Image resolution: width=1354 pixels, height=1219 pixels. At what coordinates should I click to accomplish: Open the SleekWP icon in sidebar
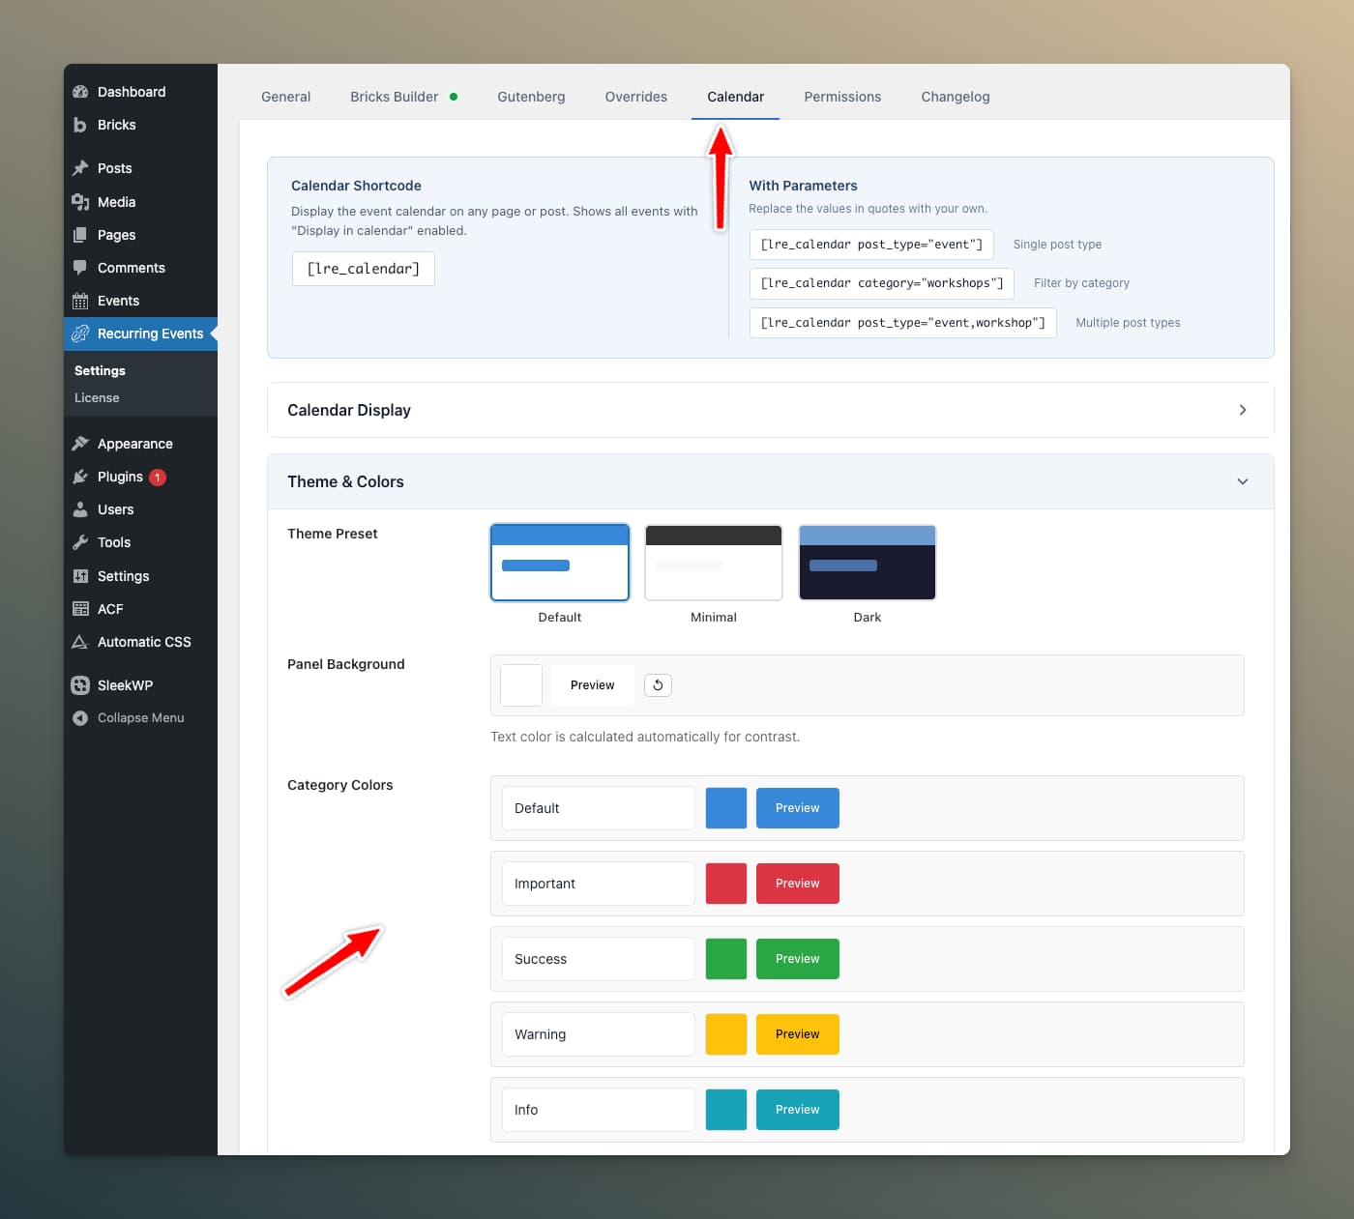point(80,685)
